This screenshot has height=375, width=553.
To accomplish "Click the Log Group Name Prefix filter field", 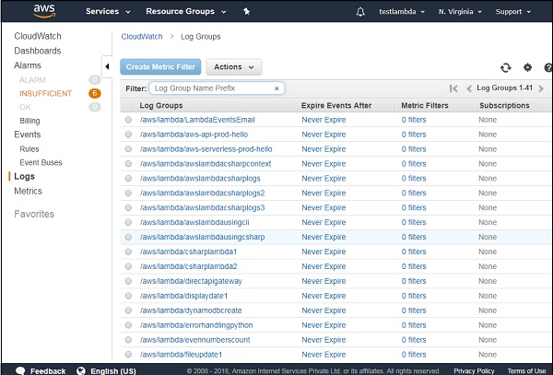I will click(x=211, y=88).
